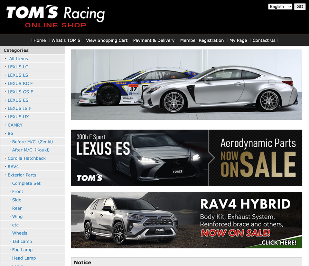Click the LEXUS ES Aerodynamic Parts banner
Image resolution: width=309 pixels, height=266 pixels.
coord(187,158)
